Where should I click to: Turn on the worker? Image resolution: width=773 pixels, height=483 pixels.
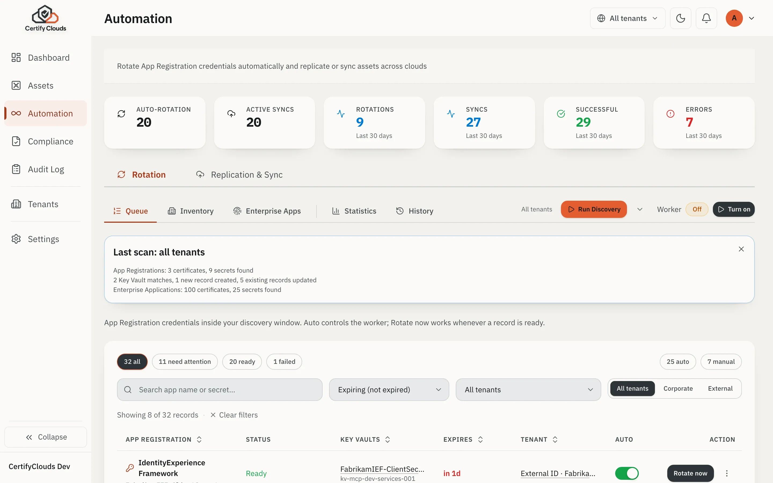tap(734, 209)
